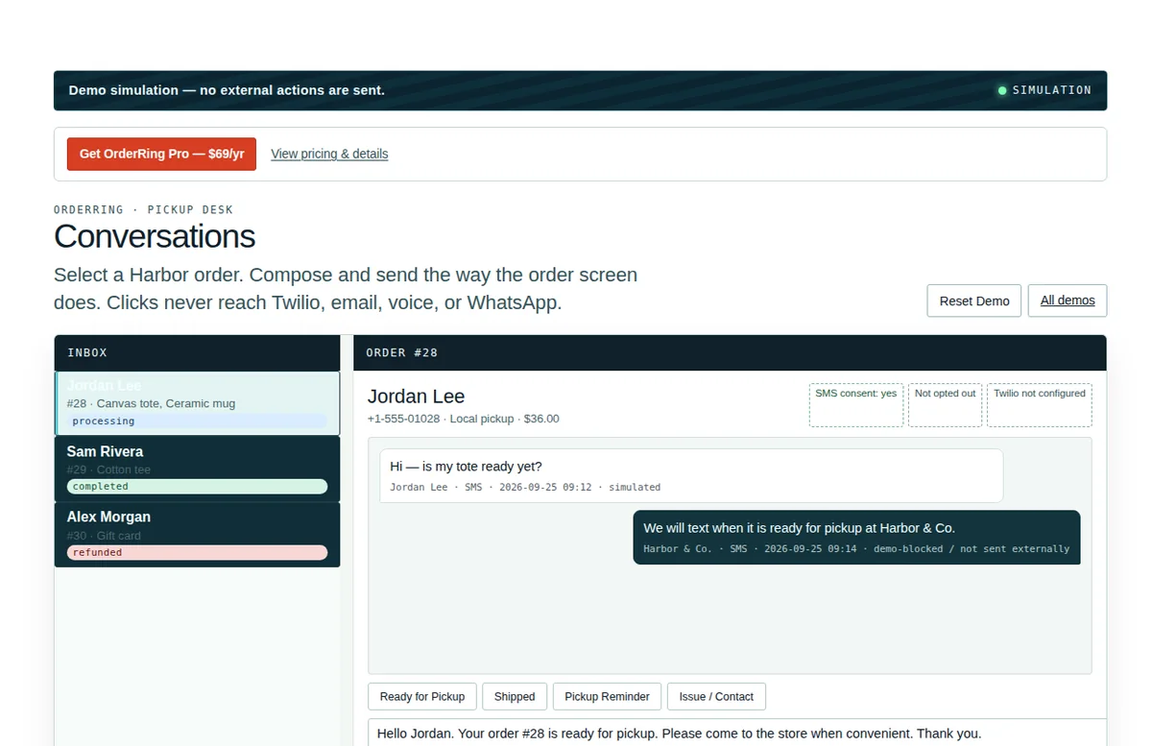Click "#30 · Gift card" order line
Viewport: 1152px width, 746px height.
click(x=104, y=536)
